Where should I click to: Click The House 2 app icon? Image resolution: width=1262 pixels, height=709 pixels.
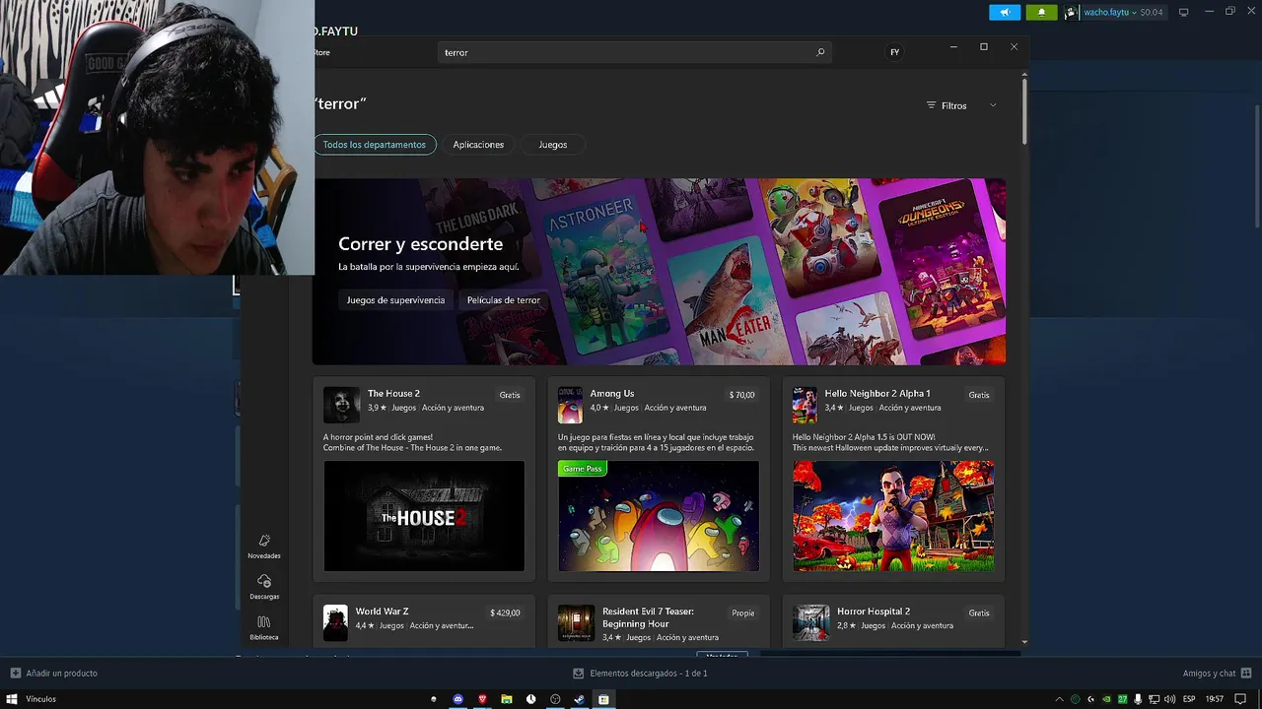pyautogui.click(x=341, y=405)
